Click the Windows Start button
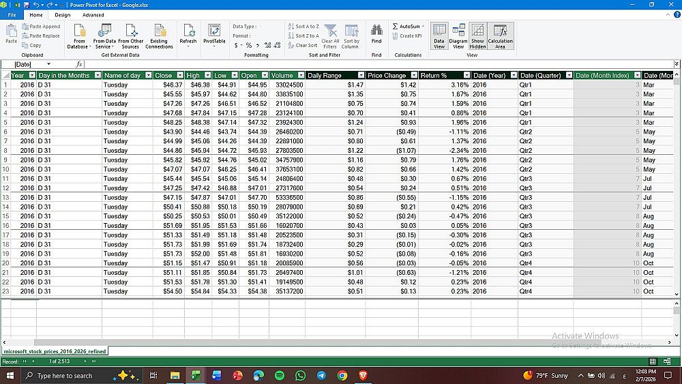This screenshot has height=384, width=682. pos(10,375)
